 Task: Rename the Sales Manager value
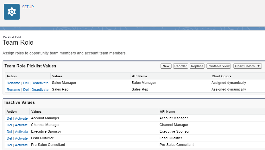[x=13, y=83]
